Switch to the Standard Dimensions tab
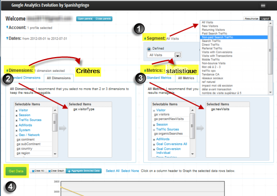Screen dimensions: 277x196 [26, 78]
